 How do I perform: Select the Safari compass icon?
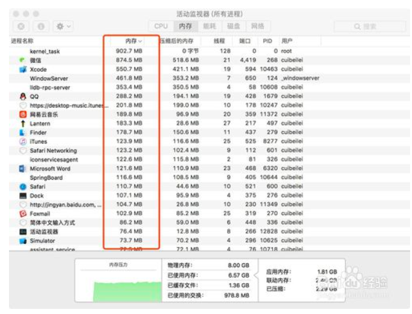(23, 186)
